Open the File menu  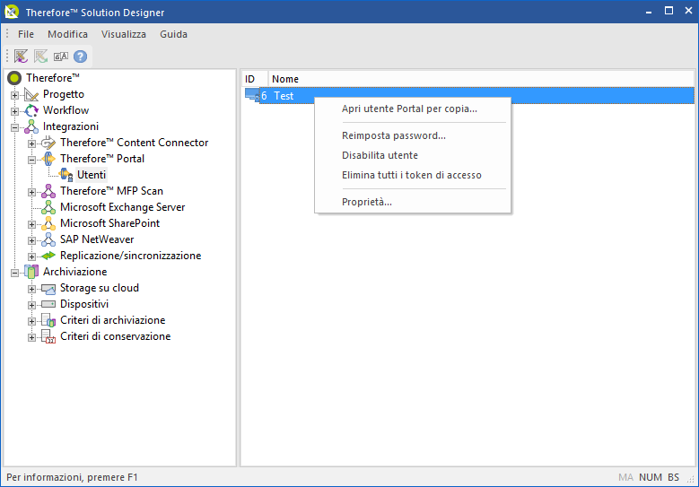tap(26, 34)
